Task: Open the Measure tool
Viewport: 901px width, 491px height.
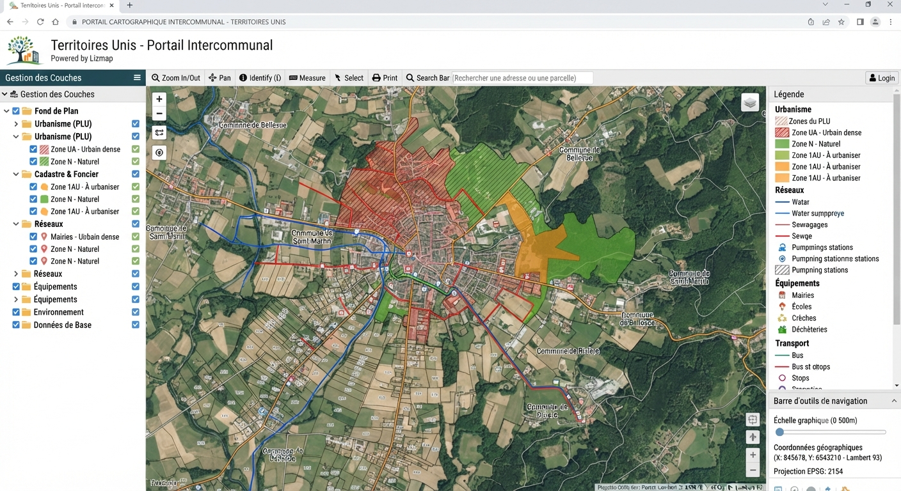Action: coord(308,78)
